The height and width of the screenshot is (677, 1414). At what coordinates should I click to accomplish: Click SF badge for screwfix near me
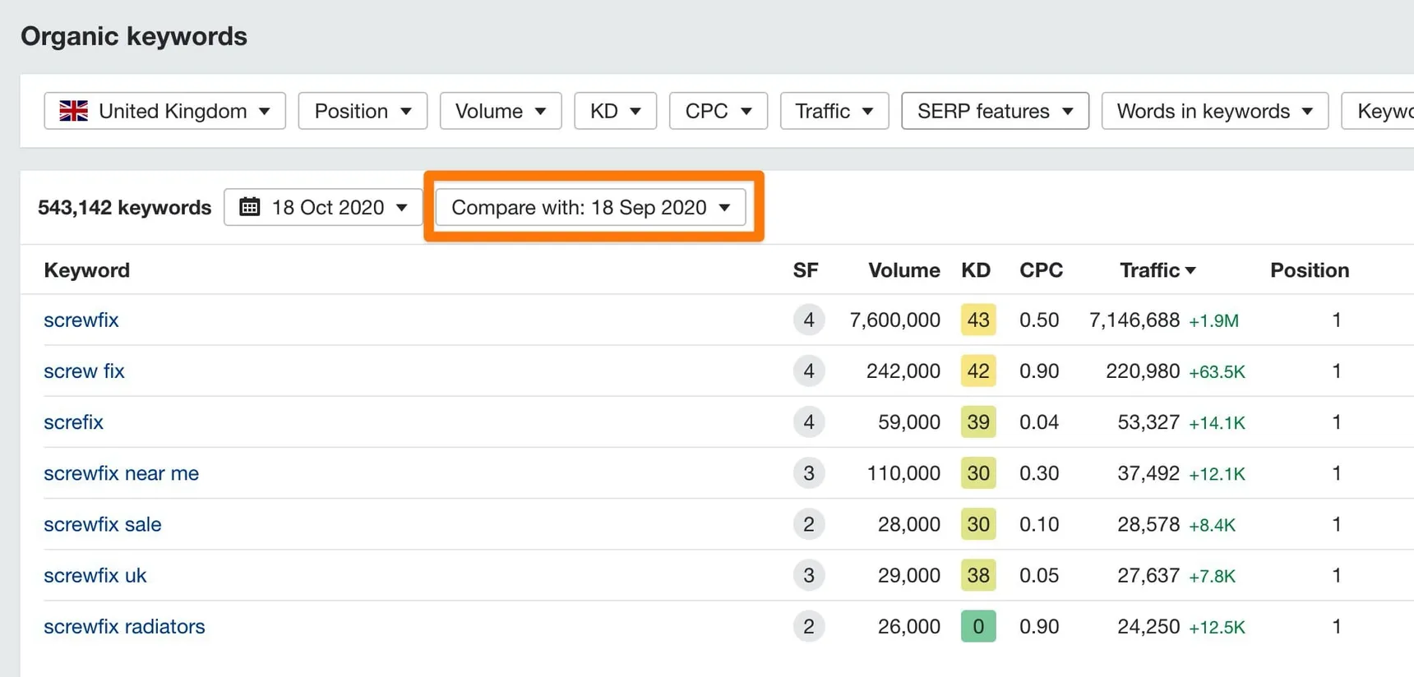click(809, 473)
